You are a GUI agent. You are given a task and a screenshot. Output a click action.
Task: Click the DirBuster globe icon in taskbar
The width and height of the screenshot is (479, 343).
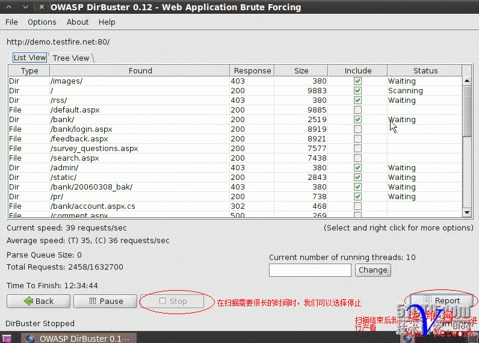coord(30,339)
